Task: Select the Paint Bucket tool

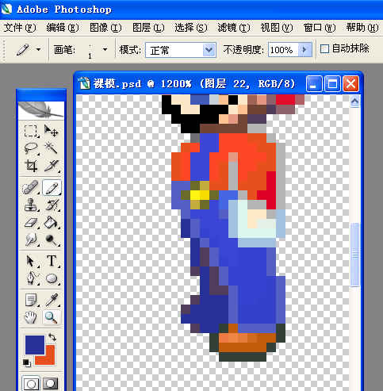Action: [x=52, y=223]
